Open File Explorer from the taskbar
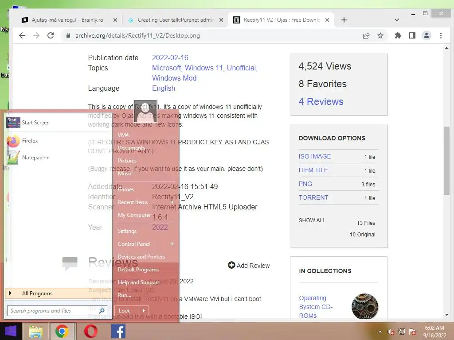This screenshot has width=454, height=340. 35,331
